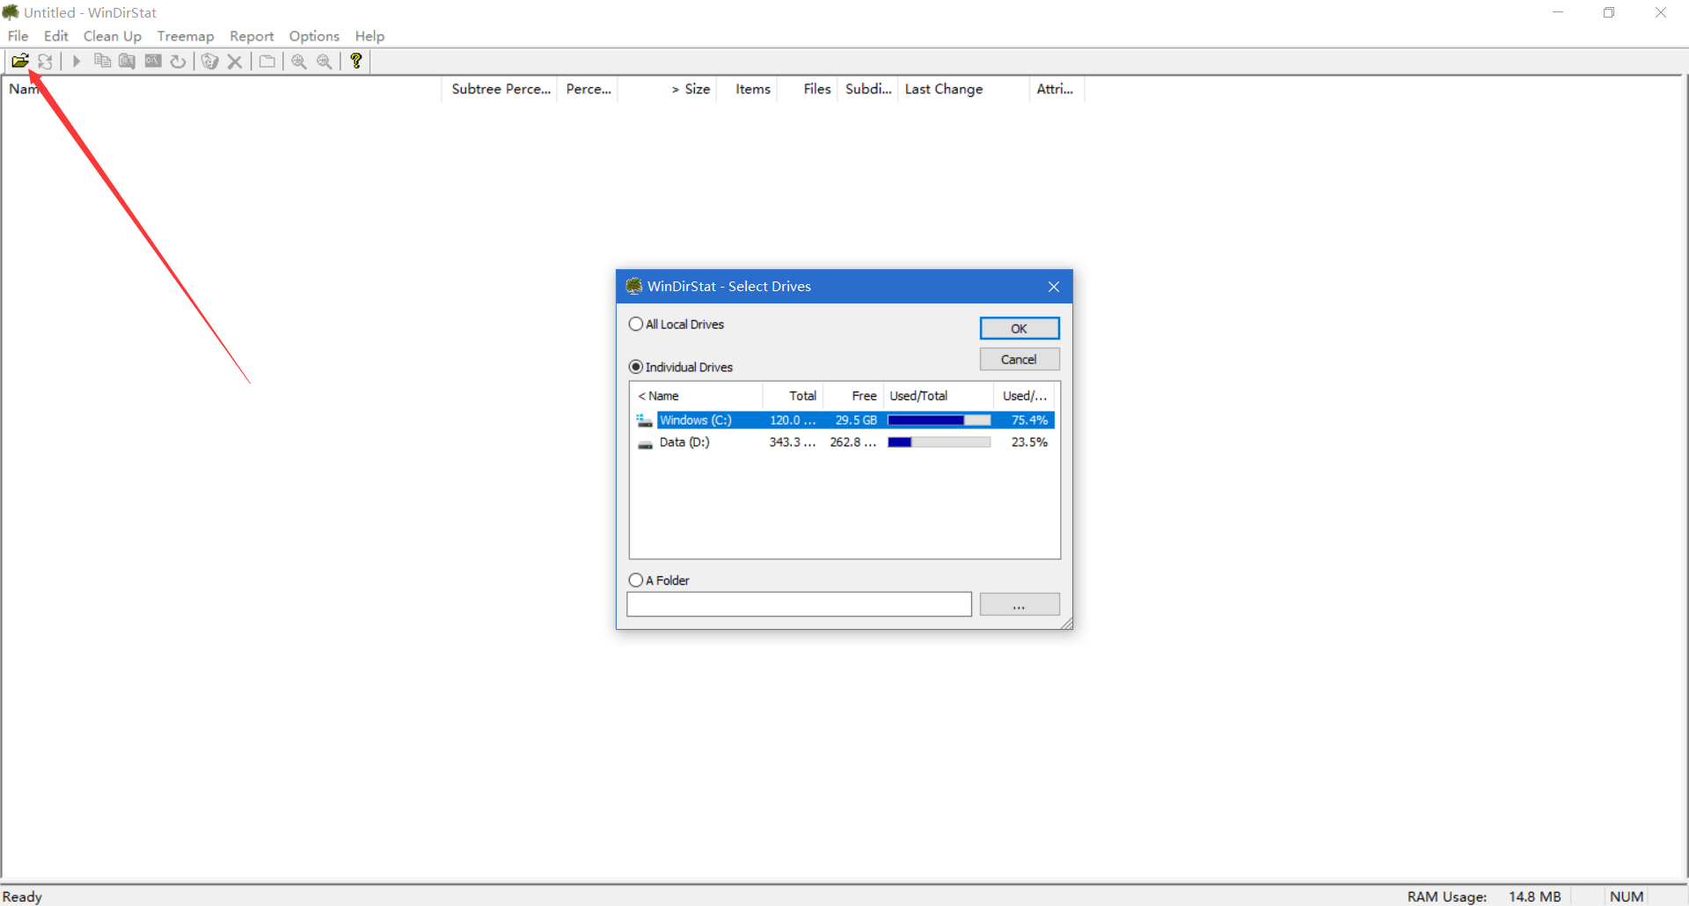Screen dimensions: 1689x906
Task: Click the NUM status bar indicator
Action: pyautogui.click(x=1627, y=896)
